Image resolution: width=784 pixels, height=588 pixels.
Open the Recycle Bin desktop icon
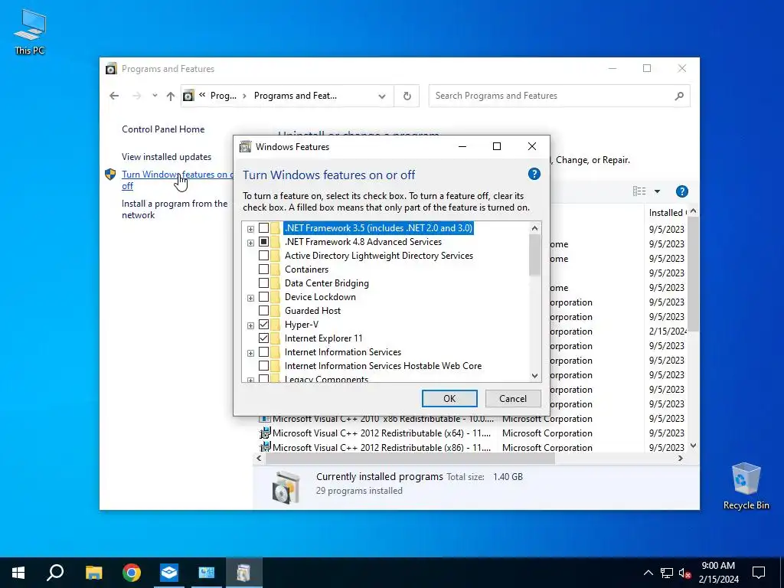746,486
